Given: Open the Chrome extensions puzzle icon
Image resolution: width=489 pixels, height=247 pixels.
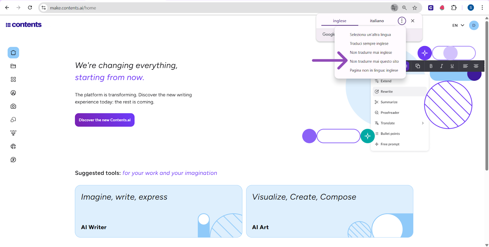Looking at the screenshot, I should [x=454, y=8].
